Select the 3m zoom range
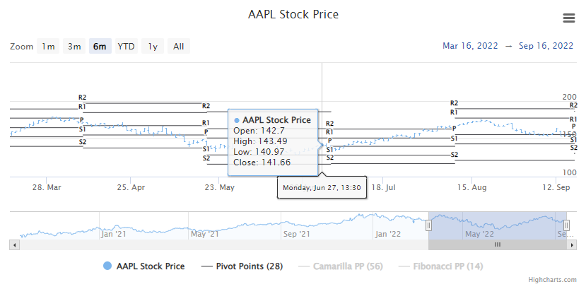 74,47
